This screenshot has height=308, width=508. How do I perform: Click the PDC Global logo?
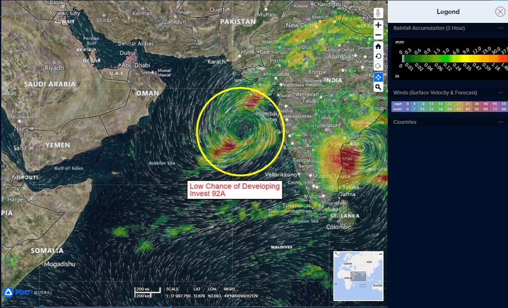28,292
